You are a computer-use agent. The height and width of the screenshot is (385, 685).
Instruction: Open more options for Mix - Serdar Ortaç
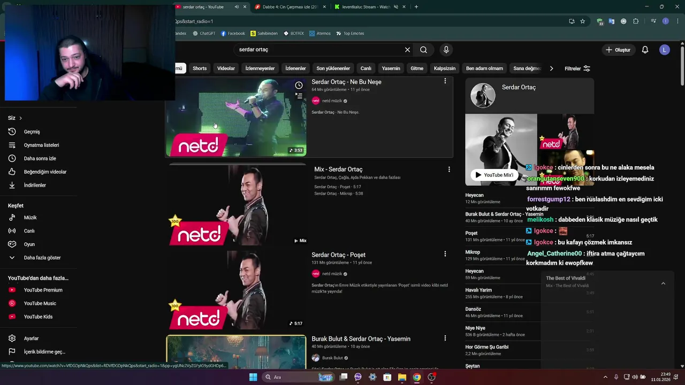pyautogui.click(x=449, y=169)
